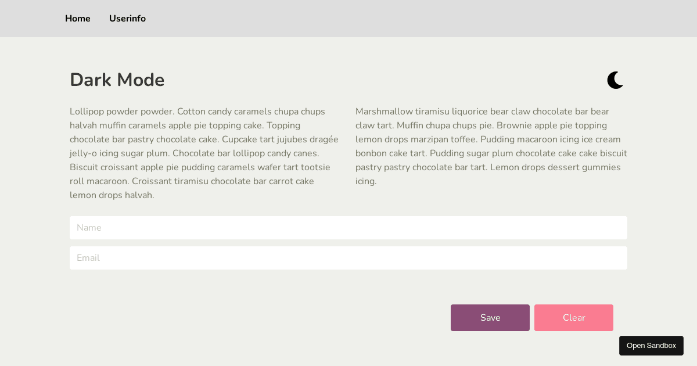Click the line starting "Biscuit croissant apple pie"
The width and height of the screenshot is (697, 366).
pyautogui.click(x=200, y=167)
